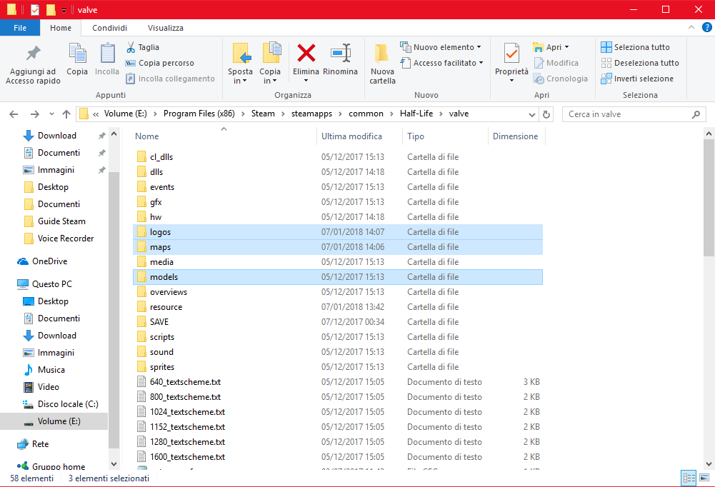
Task: Expand the address bar history dropdown
Action: [531, 114]
